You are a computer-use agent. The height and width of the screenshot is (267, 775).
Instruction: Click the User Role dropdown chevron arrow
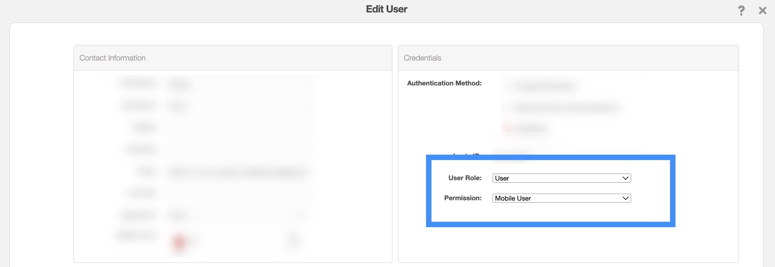tap(625, 178)
